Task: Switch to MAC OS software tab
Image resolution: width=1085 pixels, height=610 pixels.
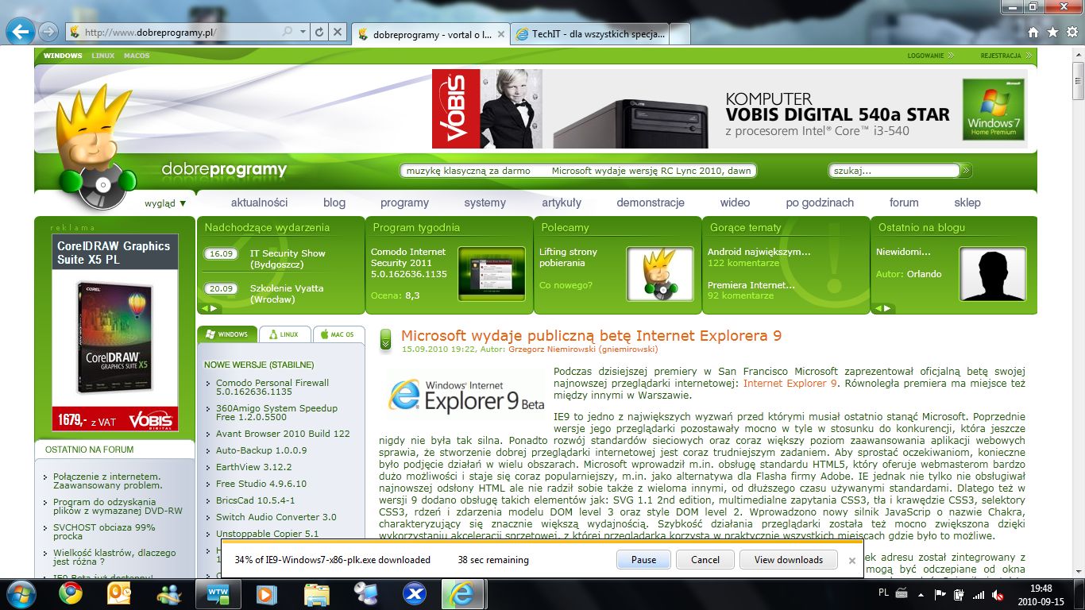Action: [339, 334]
